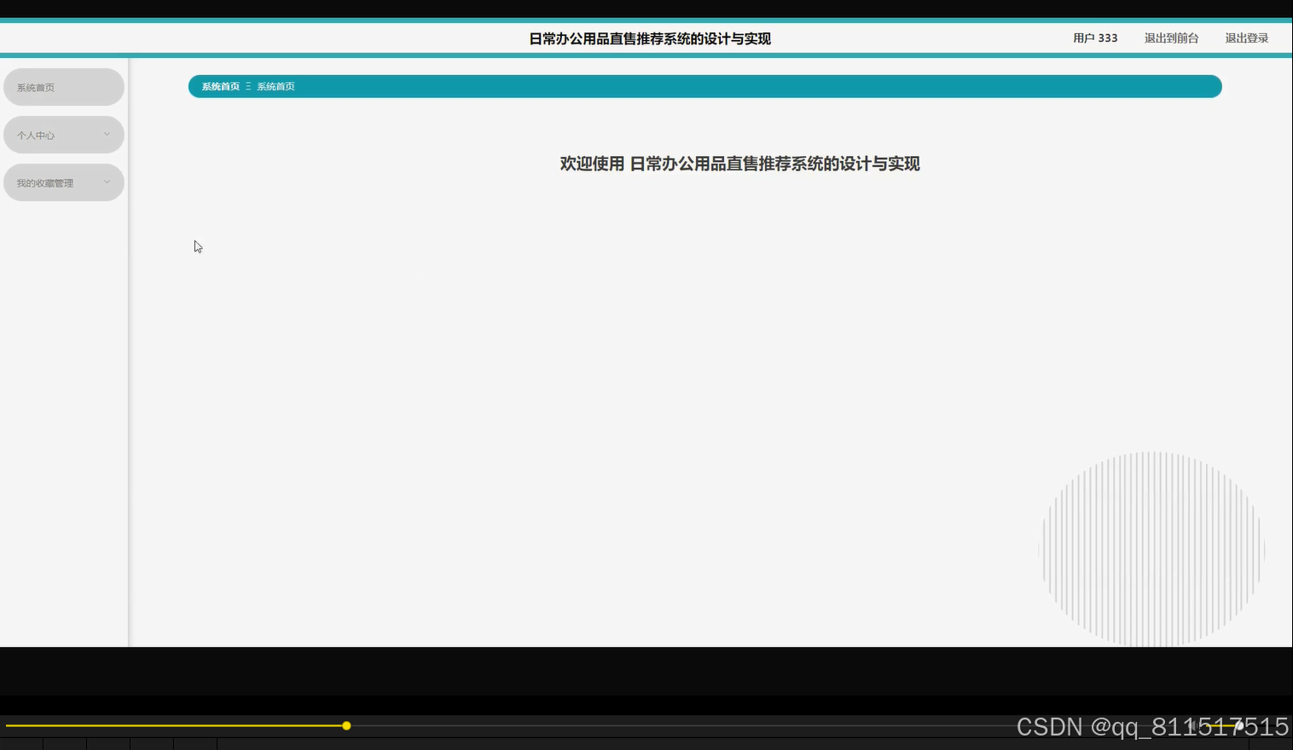Open the 系统首页 sidebar menu item
This screenshot has width=1293, height=750.
(64, 87)
